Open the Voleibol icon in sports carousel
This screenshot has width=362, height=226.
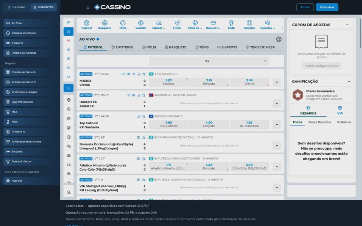[x=141, y=23]
